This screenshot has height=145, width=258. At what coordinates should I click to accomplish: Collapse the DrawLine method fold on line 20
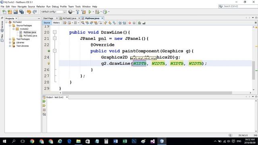tap(55, 32)
